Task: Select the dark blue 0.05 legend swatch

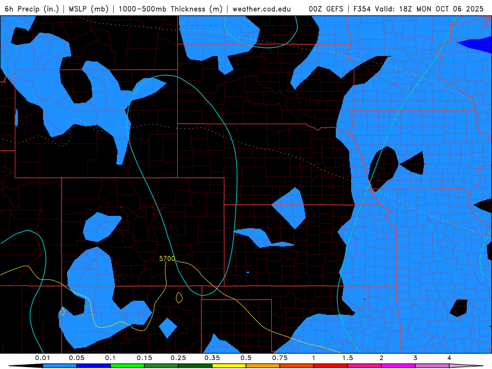Action: (x=93, y=366)
